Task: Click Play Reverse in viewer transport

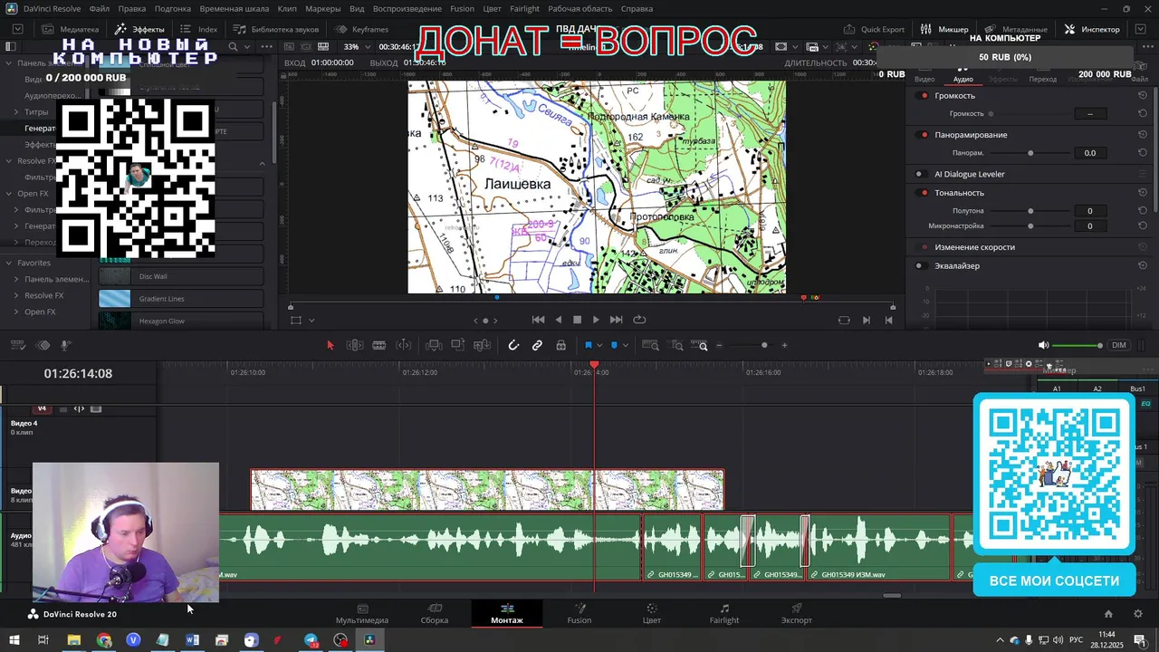Action: point(558,320)
